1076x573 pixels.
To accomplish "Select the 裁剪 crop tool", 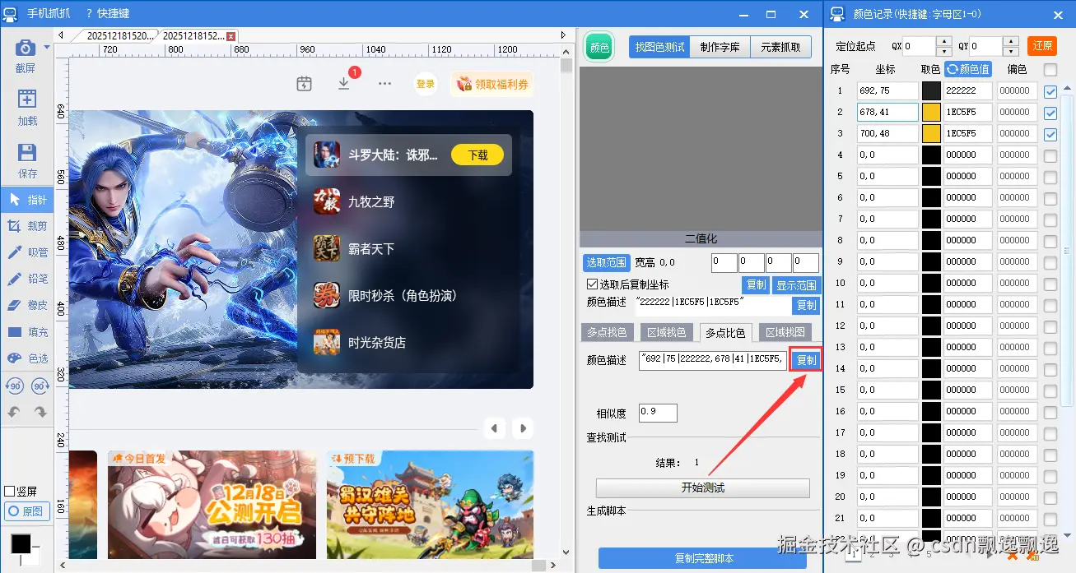I will (x=27, y=226).
